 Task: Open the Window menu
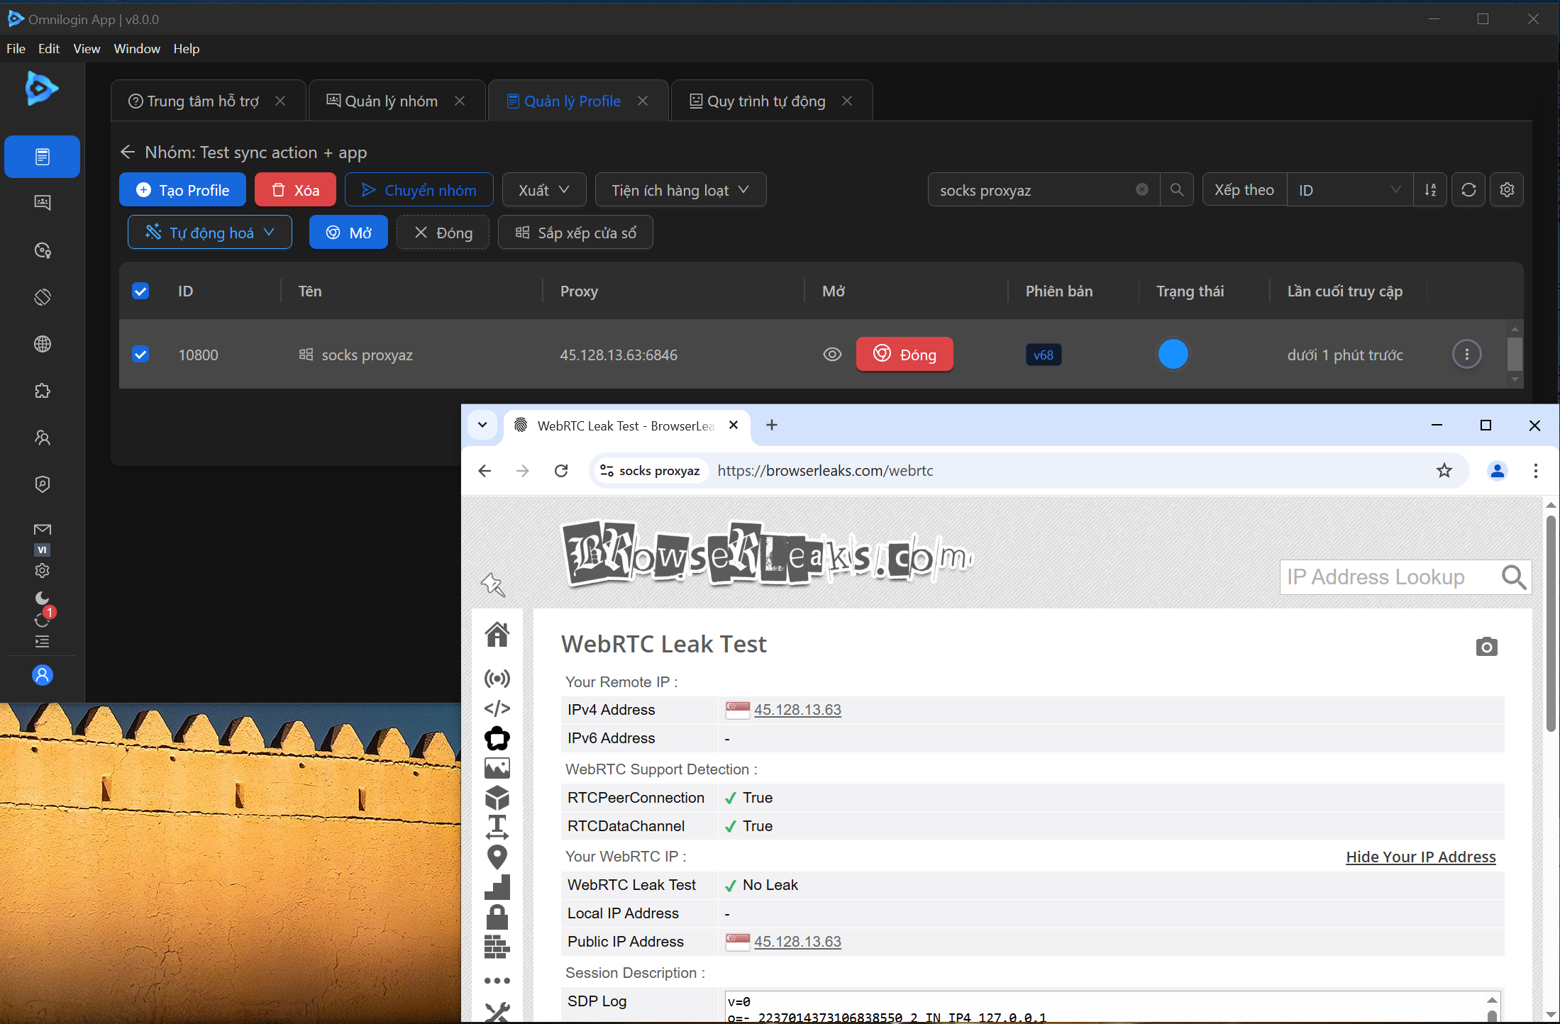tap(137, 49)
